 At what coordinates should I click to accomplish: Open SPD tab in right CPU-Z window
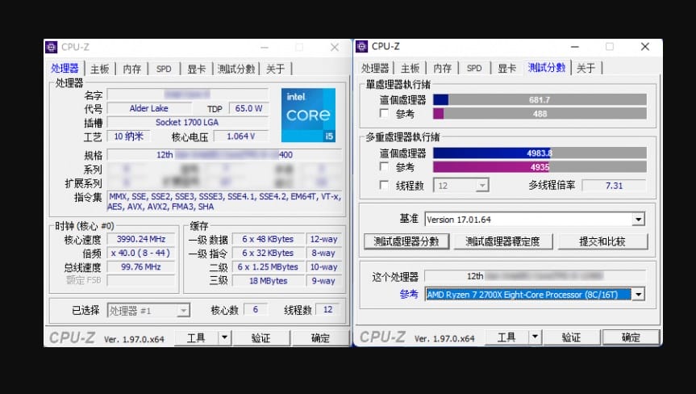pyautogui.click(x=474, y=68)
